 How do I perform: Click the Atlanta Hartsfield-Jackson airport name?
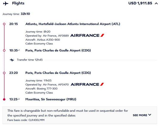[x=73, y=24]
